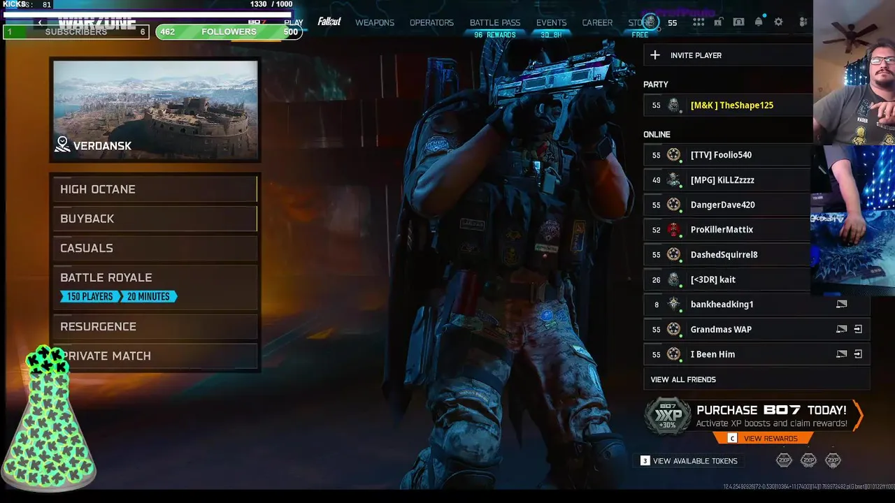Image resolution: width=895 pixels, height=503 pixels.
Task: Click the map pin icon beside Verdansk
Action: (x=62, y=145)
